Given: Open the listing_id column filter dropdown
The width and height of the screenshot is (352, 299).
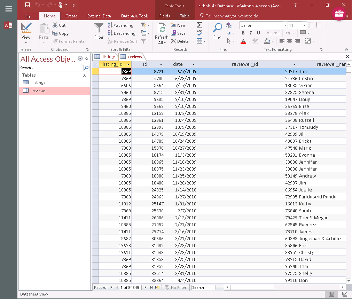Looking at the screenshot, I should [x=128, y=64].
